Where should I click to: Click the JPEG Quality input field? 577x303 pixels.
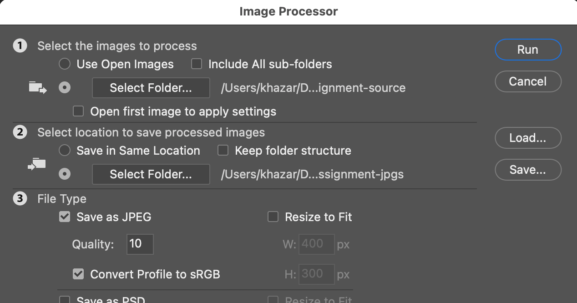coord(140,244)
